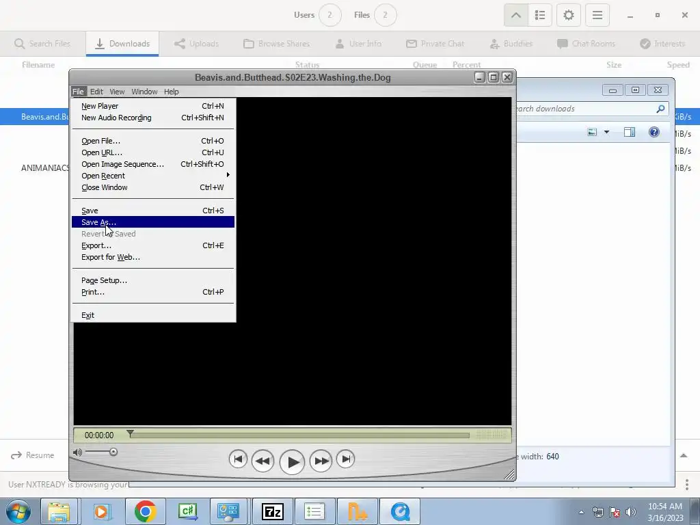Screen dimensions: 700x525
Task: Choose Exit in File menu
Action: [x=152, y=314]
